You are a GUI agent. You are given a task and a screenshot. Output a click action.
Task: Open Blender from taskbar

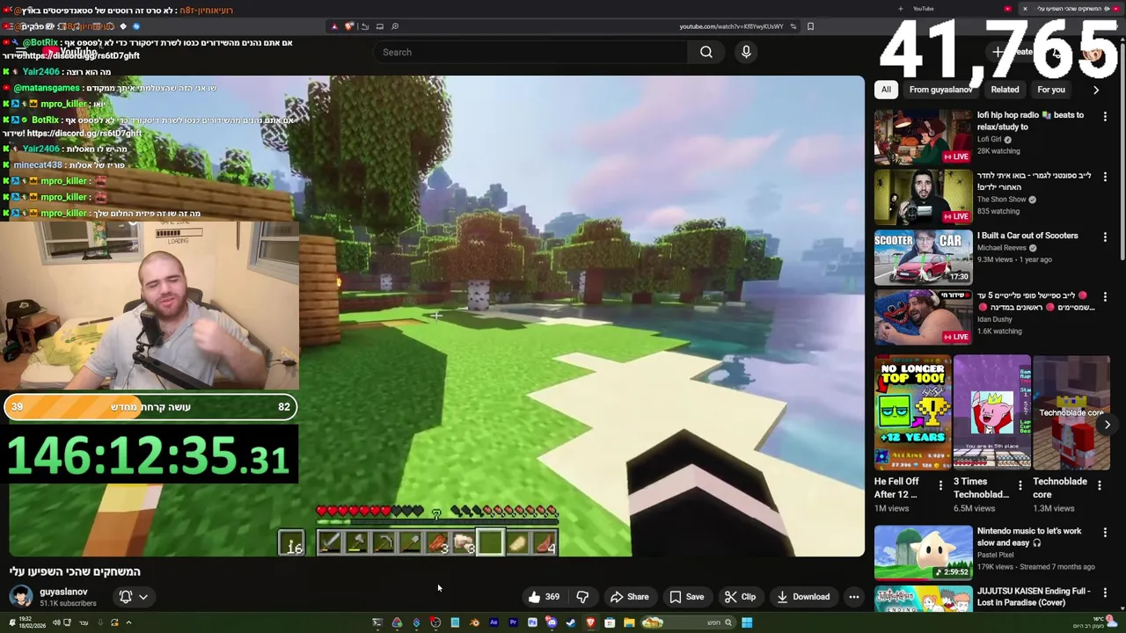(474, 622)
